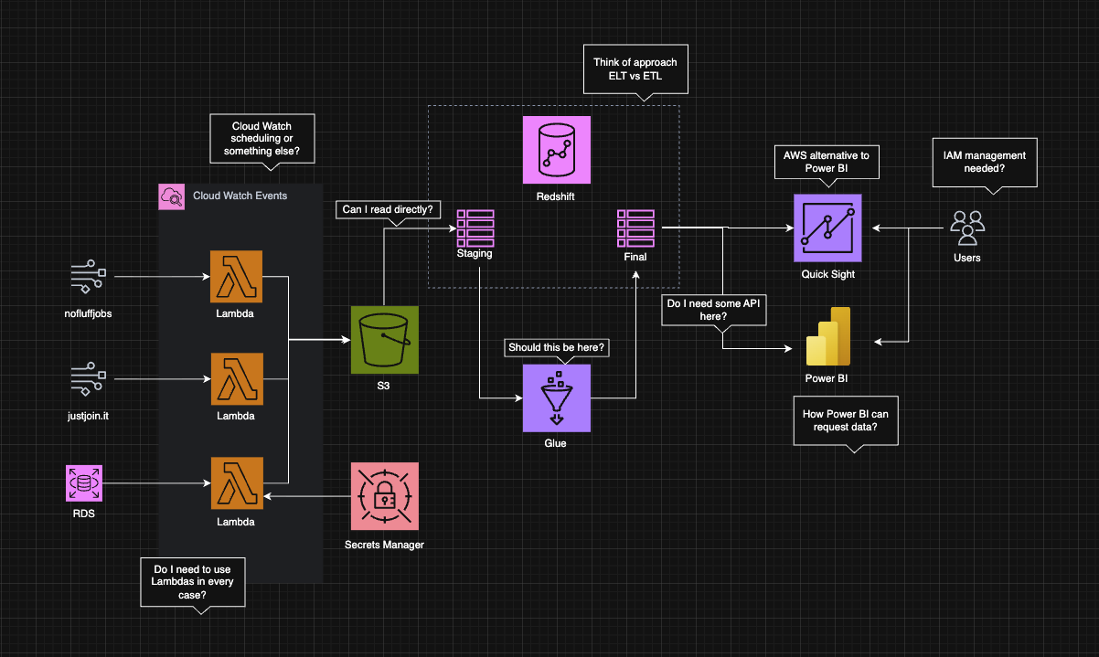Select the 'Glue' label text
Viewport: 1099px width, 657px height.
[x=556, y=443]
